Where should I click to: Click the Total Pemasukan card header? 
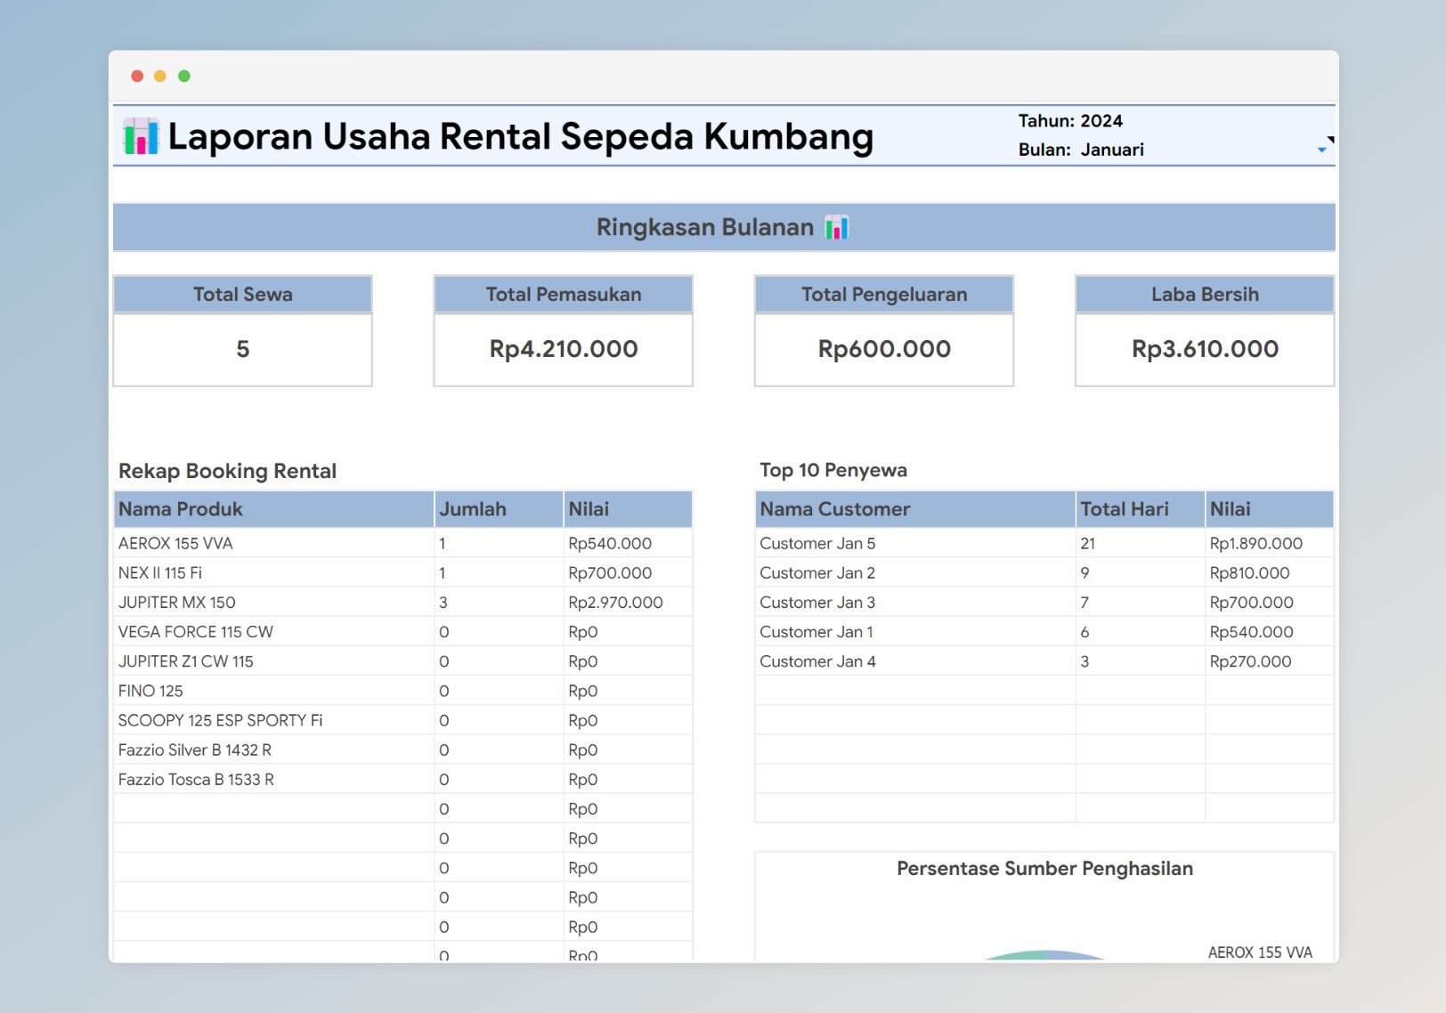(563, 295)
